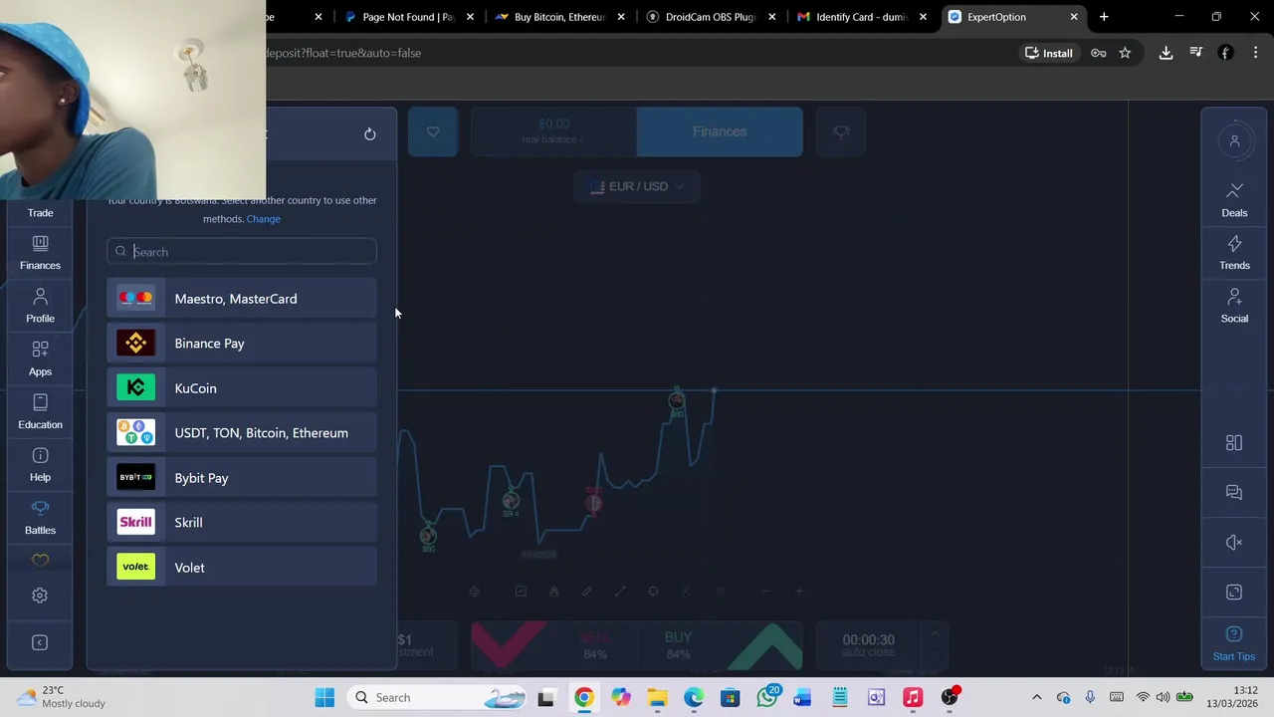Open a new browser tab
Image resolution: width=1274 pixels, height=717 pixels.
pos(1104,17)
